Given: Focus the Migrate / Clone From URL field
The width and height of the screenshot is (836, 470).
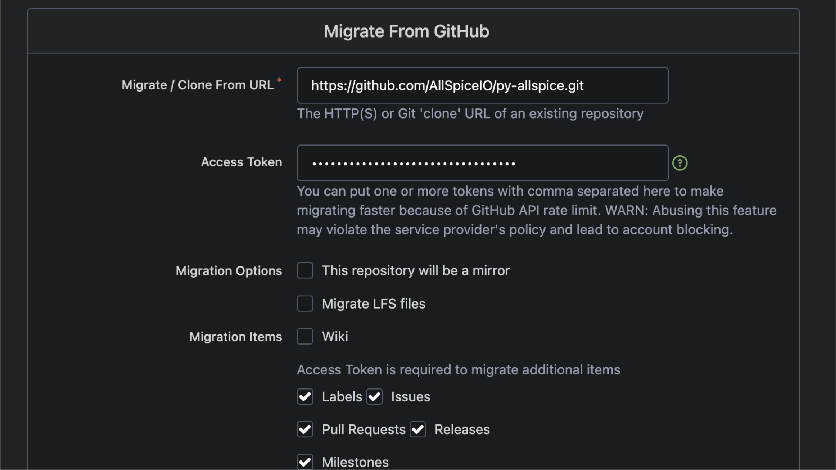Looking at the screenshot, I should click(482, 85).
